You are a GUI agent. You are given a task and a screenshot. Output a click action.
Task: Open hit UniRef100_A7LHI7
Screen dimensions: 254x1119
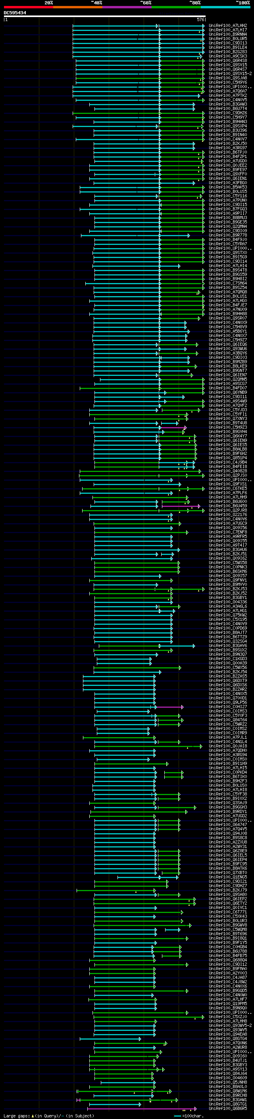tap(228, 30)
